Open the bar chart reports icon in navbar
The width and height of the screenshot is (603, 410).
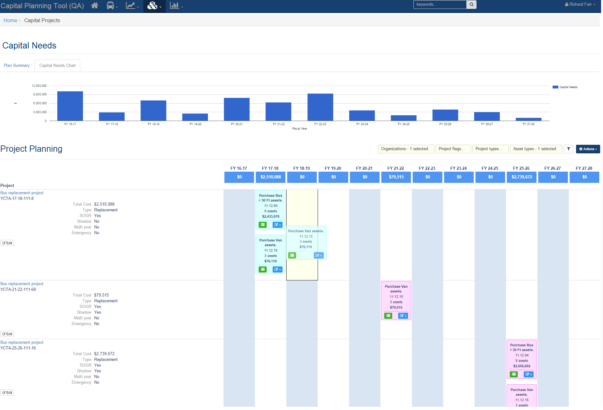(175, 6)
